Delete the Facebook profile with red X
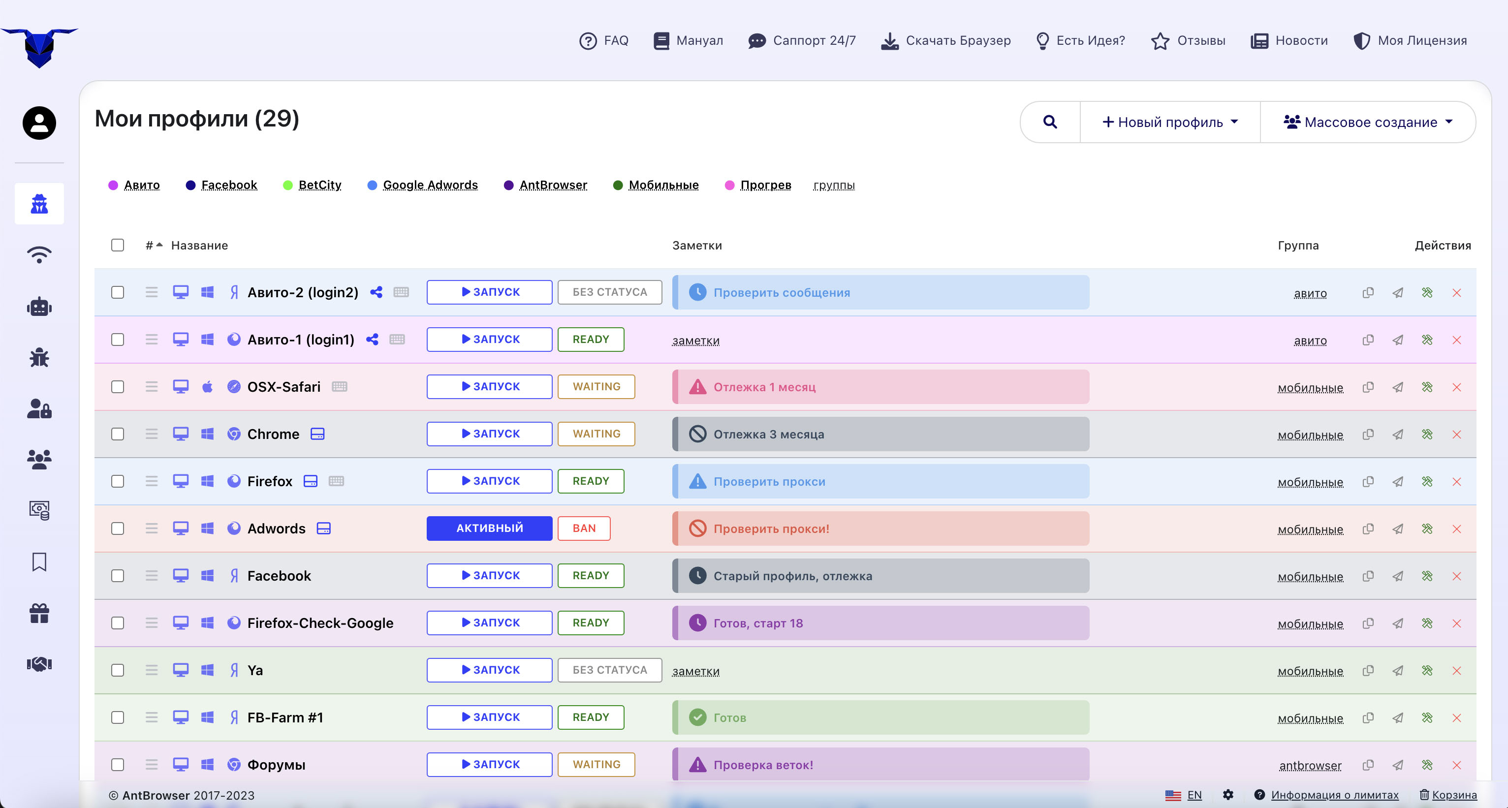Viewport: 1508px width, 808px height. point(1457,576)
